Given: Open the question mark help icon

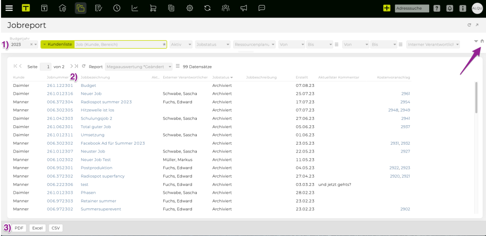Looking at the screenshot, I should (437, 8).
